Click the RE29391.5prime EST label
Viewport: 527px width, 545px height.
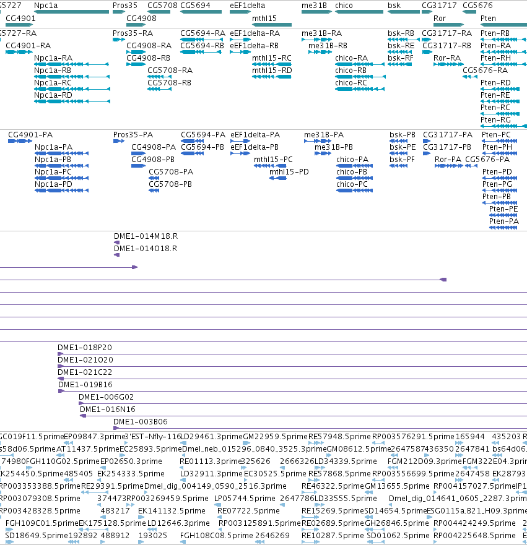pyautogui.click(x=112, y=486)
